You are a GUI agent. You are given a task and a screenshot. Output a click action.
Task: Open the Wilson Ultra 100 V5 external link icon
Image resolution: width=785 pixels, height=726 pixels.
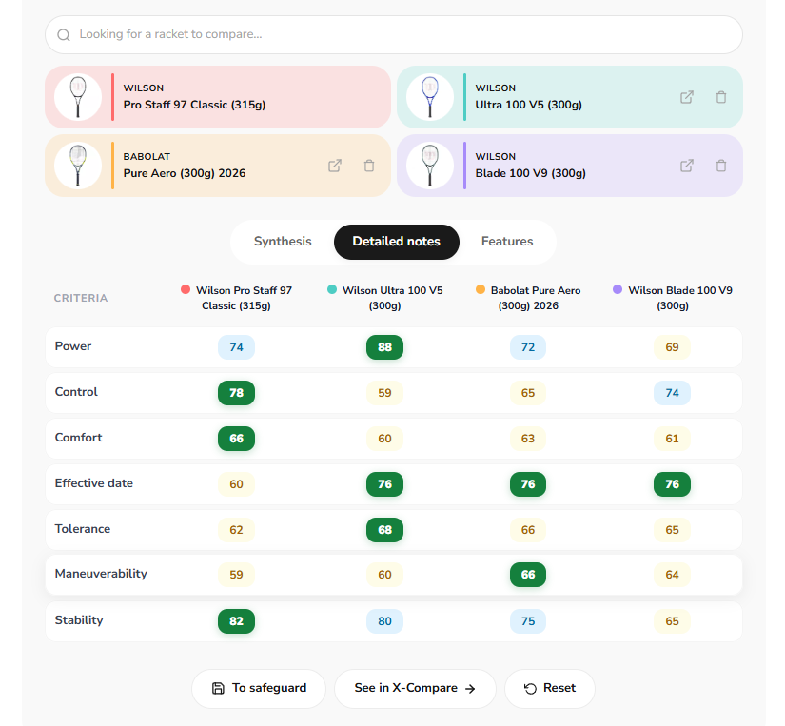(x=686, y=97)
